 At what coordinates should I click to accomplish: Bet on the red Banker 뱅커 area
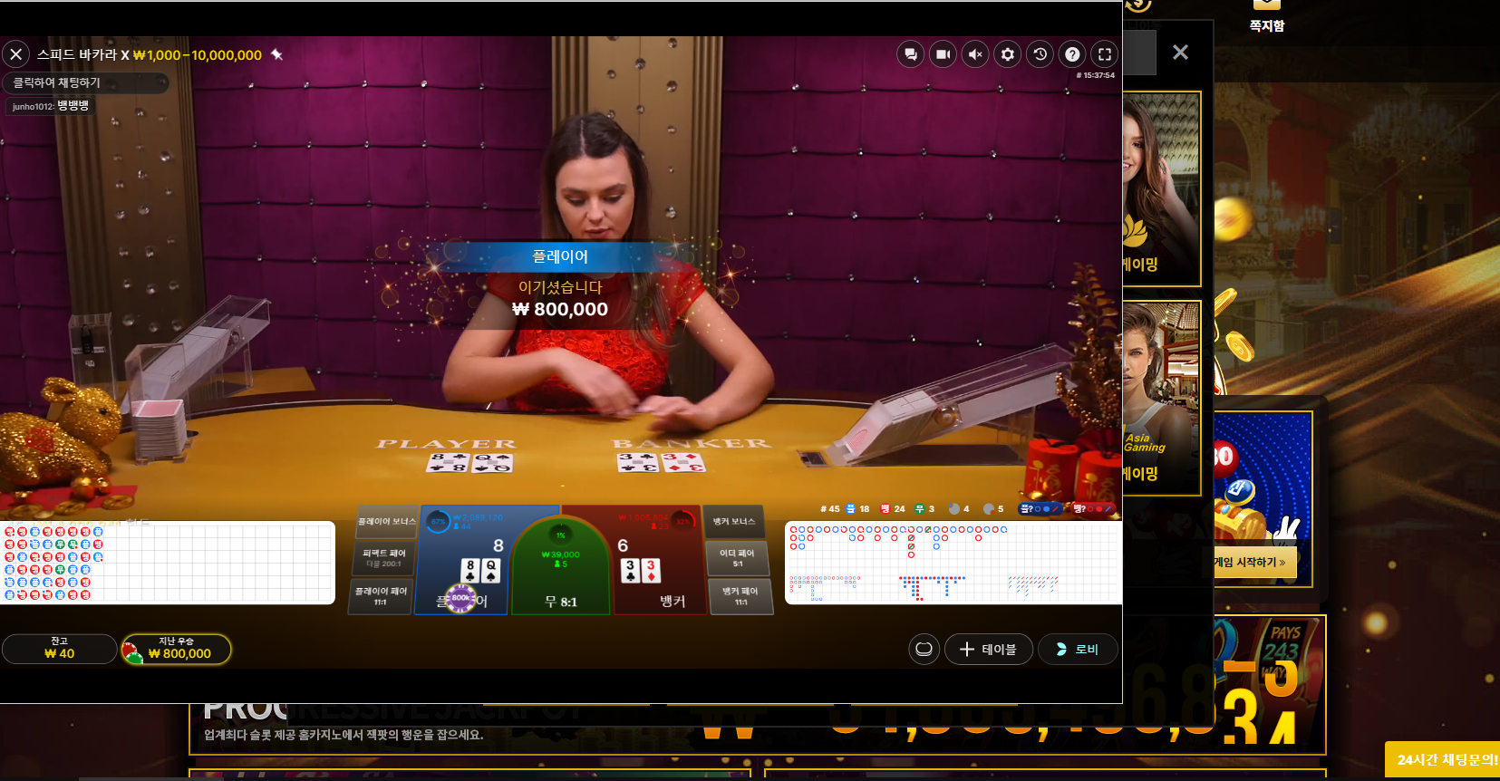[x=662, y=562]
